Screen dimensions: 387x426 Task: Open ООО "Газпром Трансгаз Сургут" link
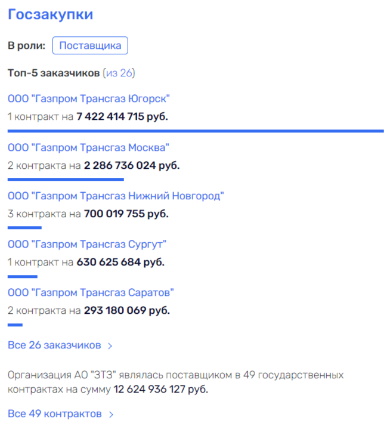[x=87, y=244]
